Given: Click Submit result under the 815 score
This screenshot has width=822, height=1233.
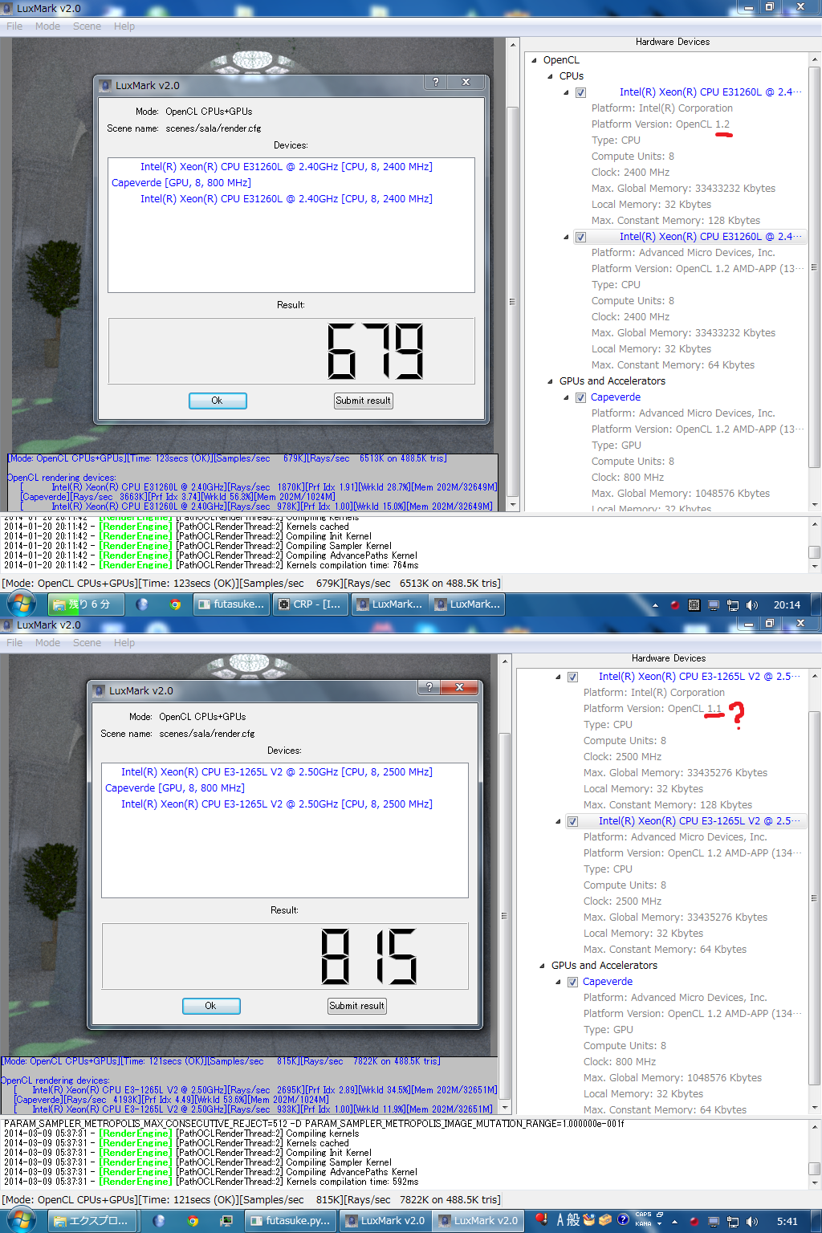Looking at the screenshot, I should [357, 1006].
